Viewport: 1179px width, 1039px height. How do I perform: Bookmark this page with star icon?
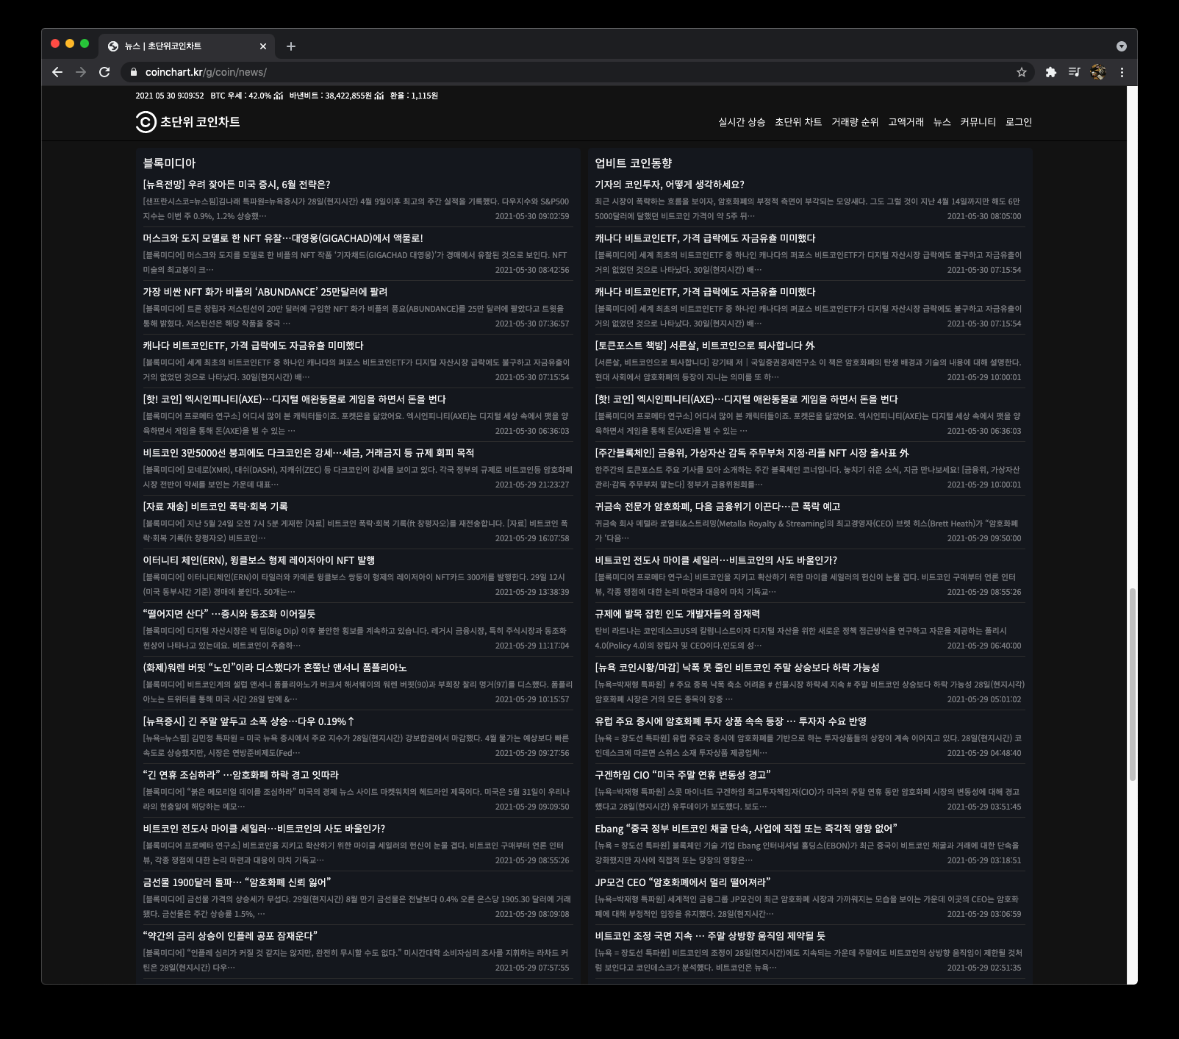1021,72
